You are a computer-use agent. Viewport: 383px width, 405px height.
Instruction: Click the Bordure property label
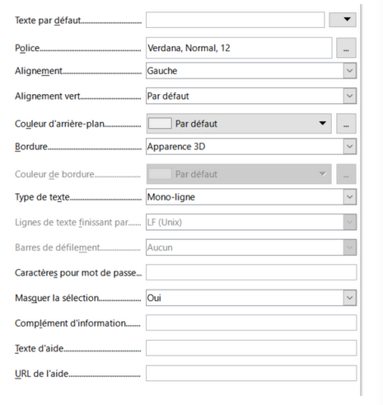coord(31,147)
